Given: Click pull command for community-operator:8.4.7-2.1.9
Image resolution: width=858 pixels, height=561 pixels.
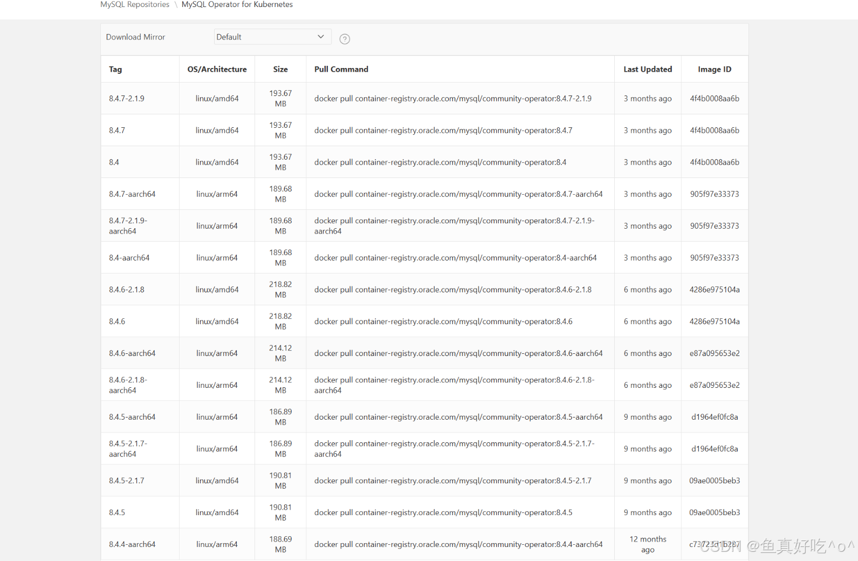Looking at the screenshot, I should pos(453,98).
